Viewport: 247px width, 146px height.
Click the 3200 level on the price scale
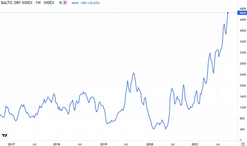pos(242,52)
